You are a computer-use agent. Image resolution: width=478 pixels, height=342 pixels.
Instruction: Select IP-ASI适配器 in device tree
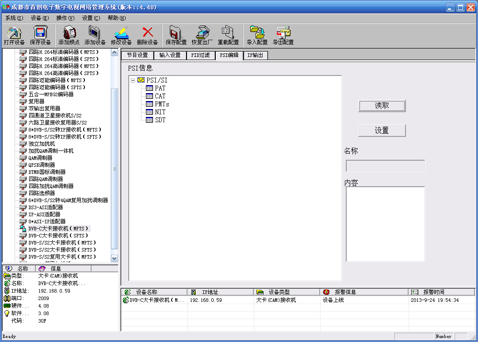44,214
